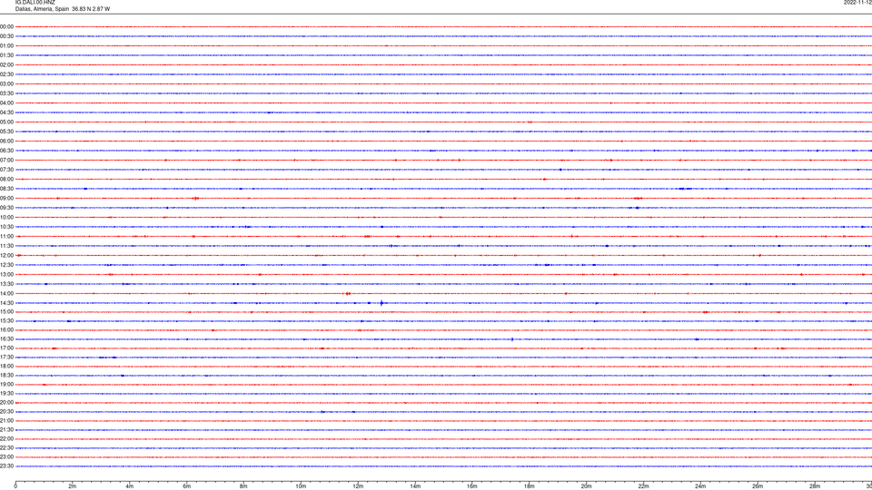The width and height of the screenshot is (872, 490).
Task: Select the 00:30 row time label
Action: click(x=6, y=36)
